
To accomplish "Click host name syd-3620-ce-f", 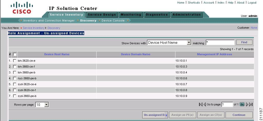I will tap(27, 90).
